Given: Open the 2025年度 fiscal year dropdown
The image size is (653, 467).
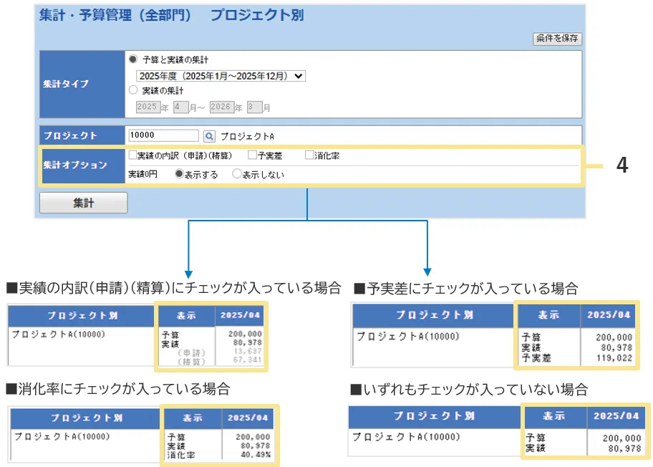Looking at the screenshot, I should pyautogui.click(x=221, y=75).
